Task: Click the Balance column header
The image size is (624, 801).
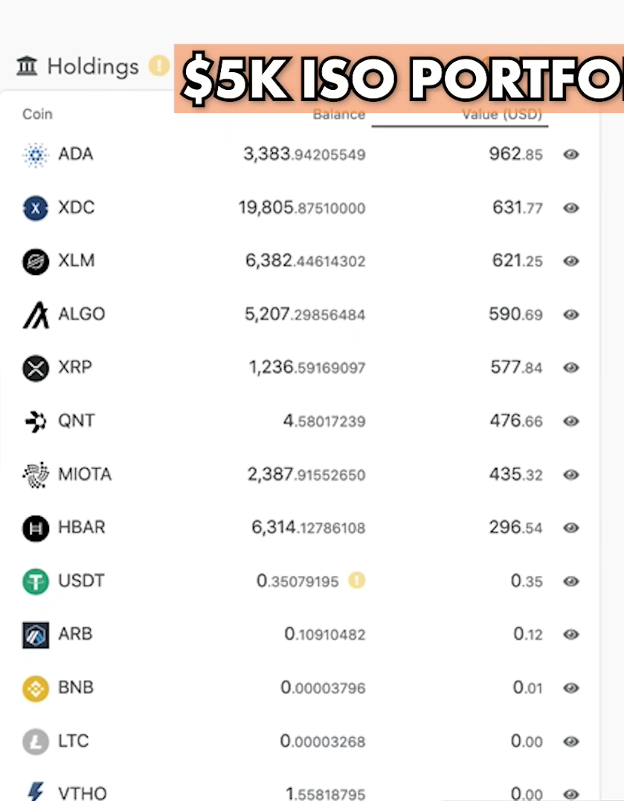Action: [x=338, y=115]
